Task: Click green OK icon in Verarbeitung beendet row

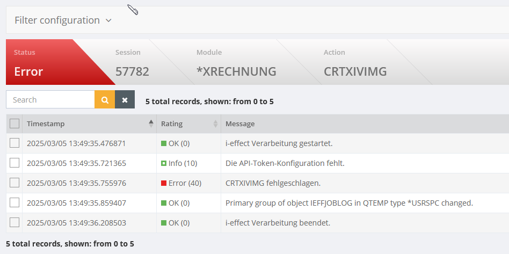Action: (164, 223)
